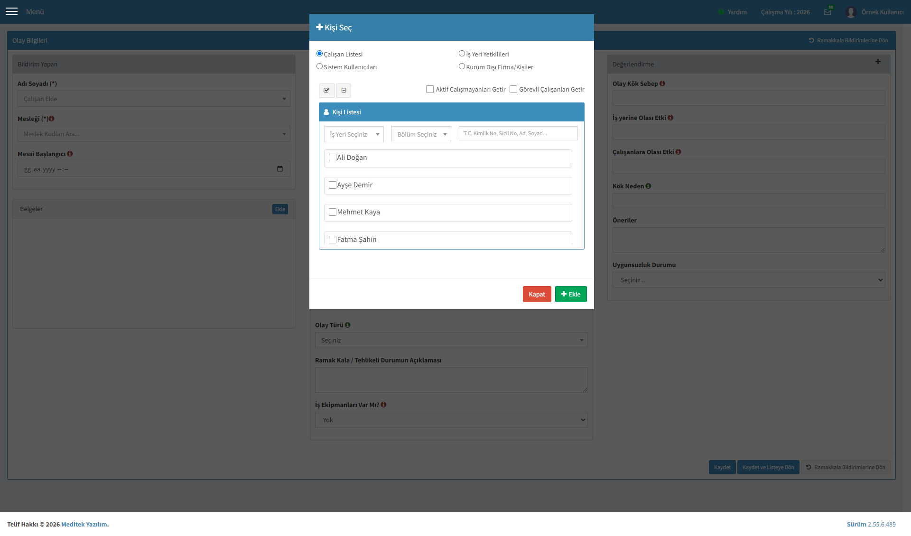Screen dimensions: 911x536
Task: Open the İş Yeri Seçiniz dropdown
Action: [x=354, y=134]
